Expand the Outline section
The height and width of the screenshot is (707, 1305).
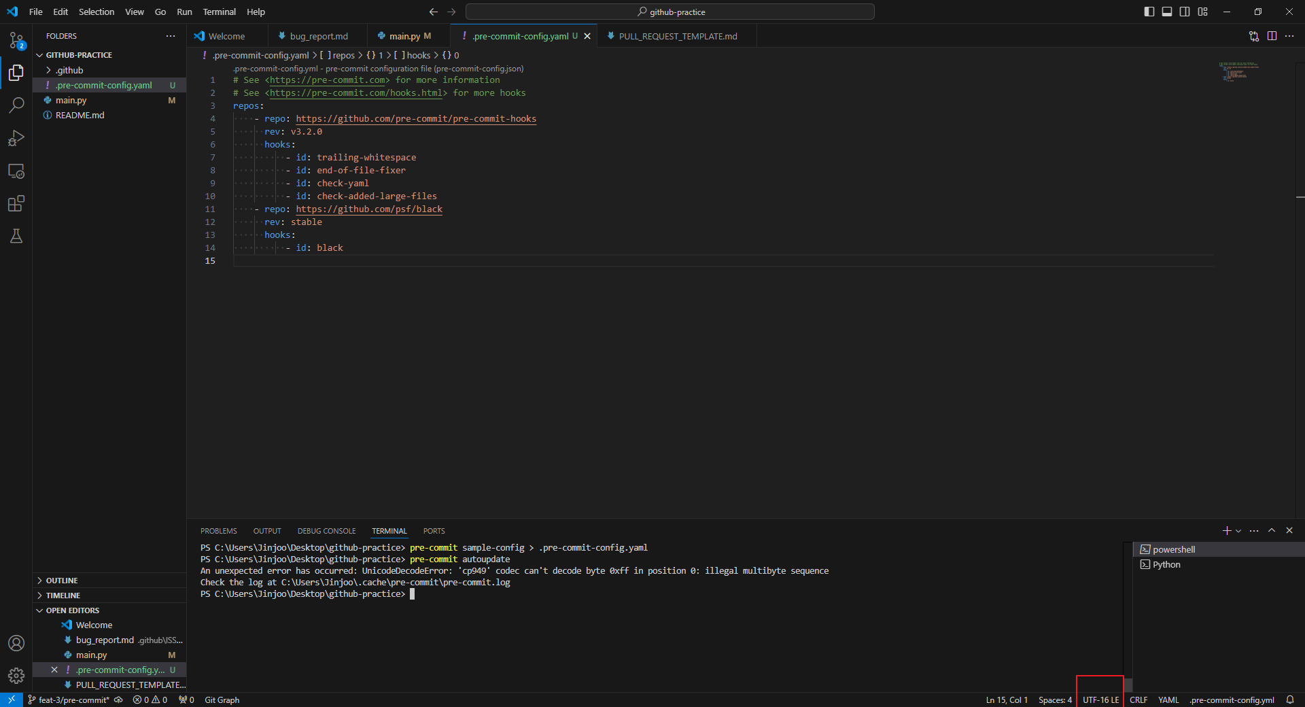(x=109, y=581)
